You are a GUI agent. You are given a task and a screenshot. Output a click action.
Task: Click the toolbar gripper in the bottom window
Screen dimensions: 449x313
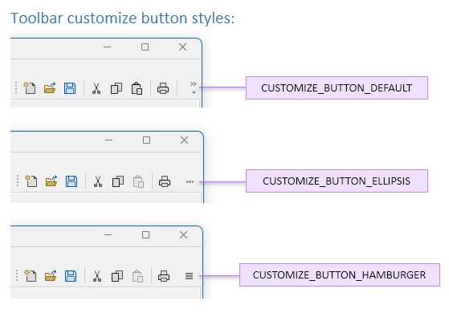pos(17,275)
